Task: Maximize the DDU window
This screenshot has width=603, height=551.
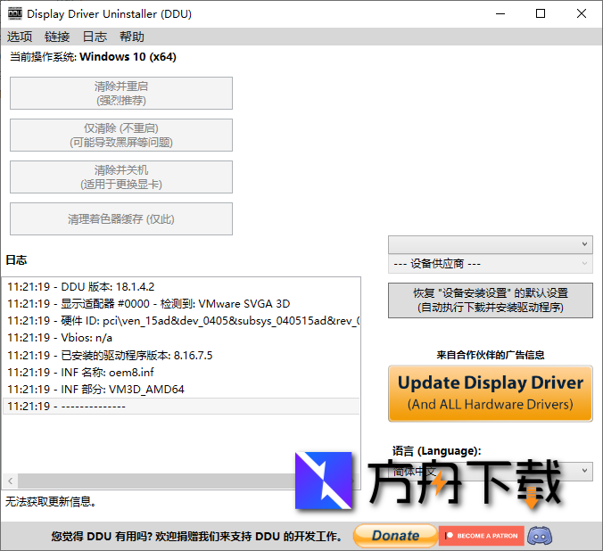Action: [541, 14]
